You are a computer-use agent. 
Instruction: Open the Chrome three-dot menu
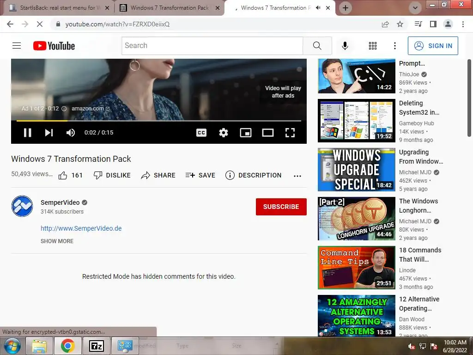point(463,24)
